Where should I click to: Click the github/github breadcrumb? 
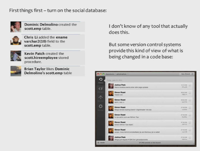pos(121,74)
